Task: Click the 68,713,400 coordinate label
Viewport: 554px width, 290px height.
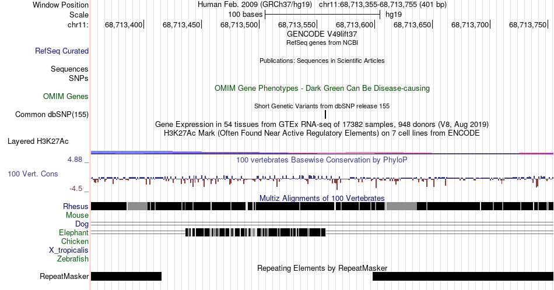Action: coord(123,24)
